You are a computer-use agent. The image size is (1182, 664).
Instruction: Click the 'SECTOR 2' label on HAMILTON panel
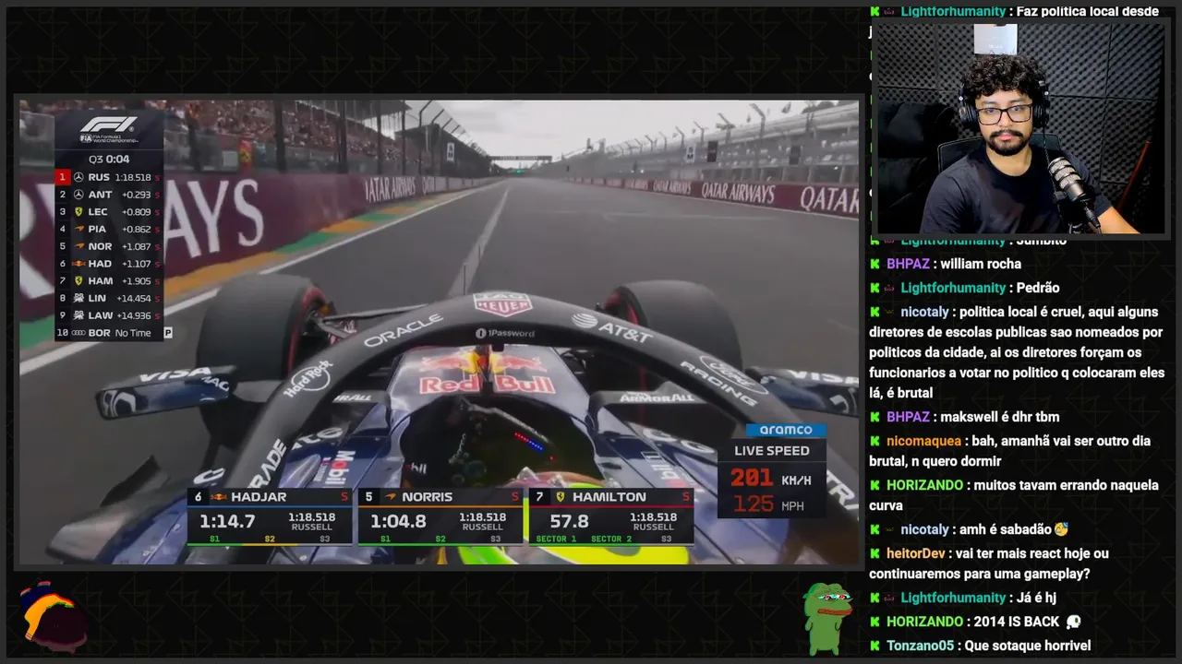(x=611, y=539)
